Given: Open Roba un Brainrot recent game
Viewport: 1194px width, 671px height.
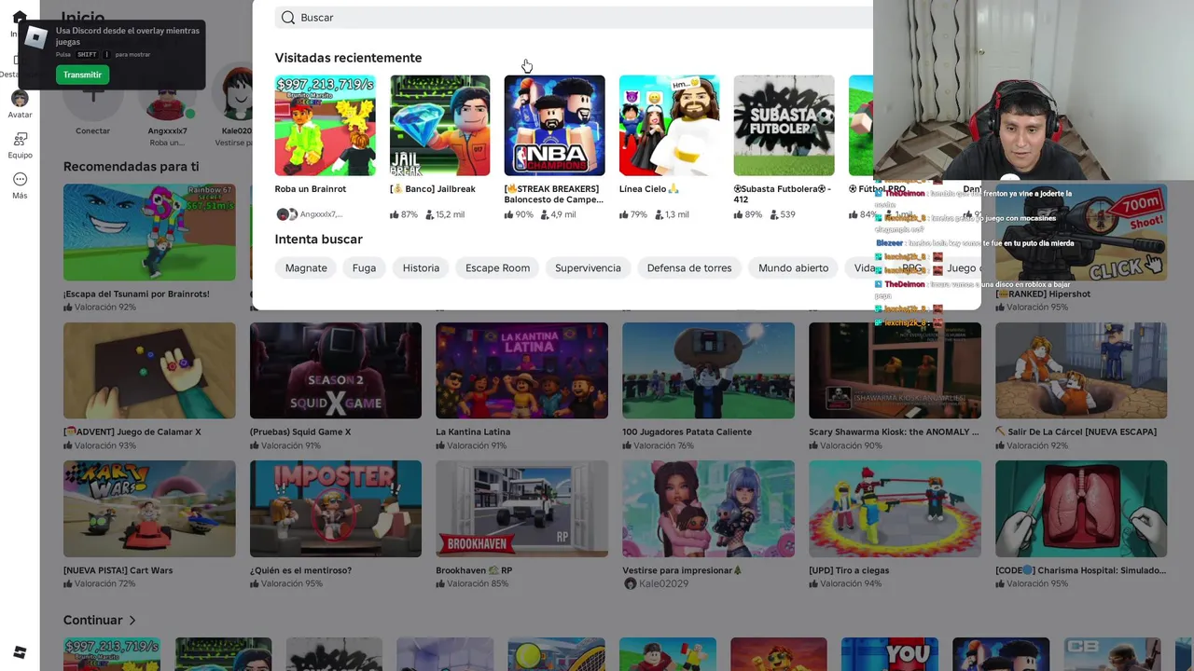Looking at the screenshot, I should coord(325,125).
